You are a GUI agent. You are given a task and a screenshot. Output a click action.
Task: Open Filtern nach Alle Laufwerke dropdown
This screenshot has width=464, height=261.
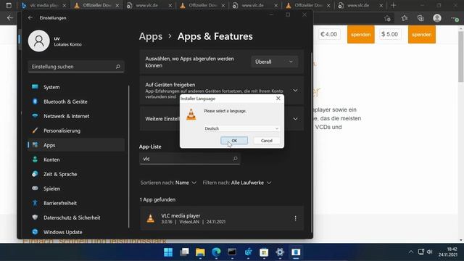click(x=237, y=183)
